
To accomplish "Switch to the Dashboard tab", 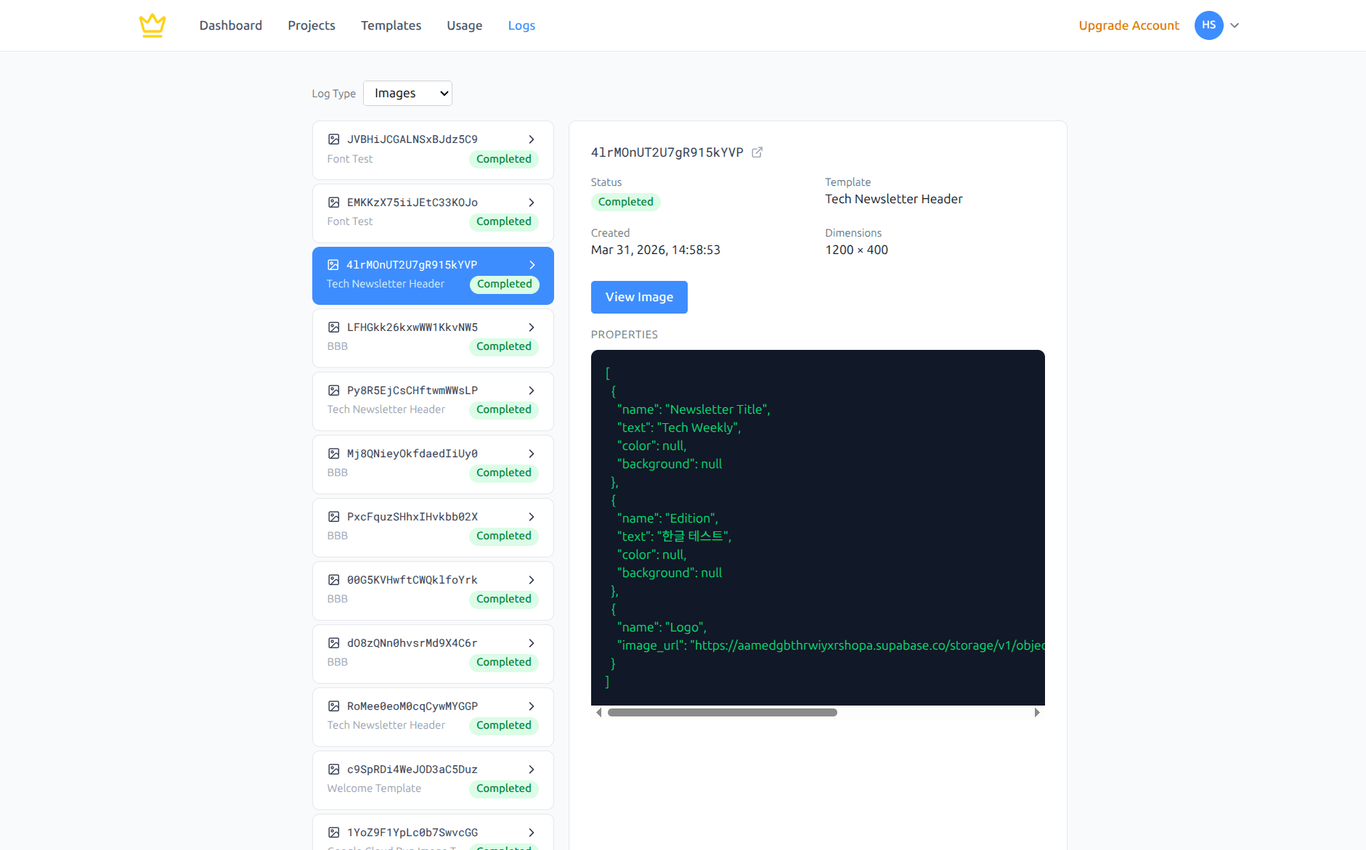I will (230, 25).
